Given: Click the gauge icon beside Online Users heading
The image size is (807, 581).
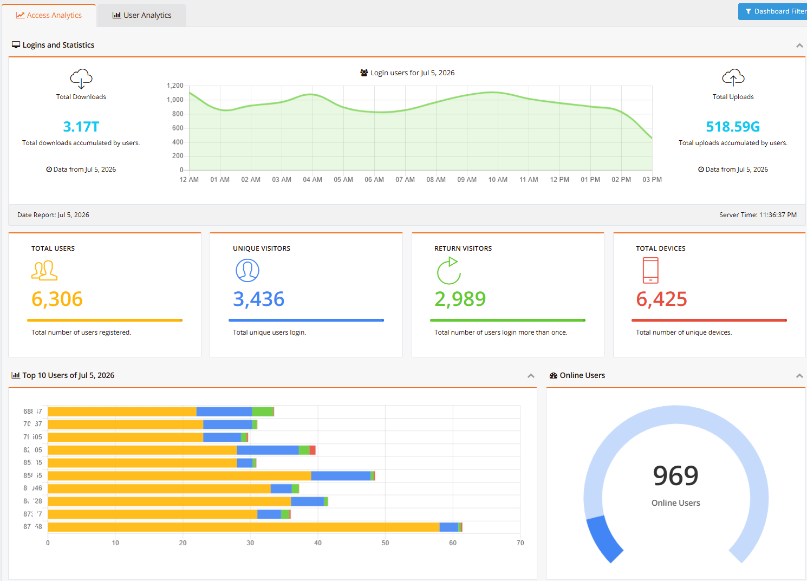Looking at the screenshot, I should 554,375.
